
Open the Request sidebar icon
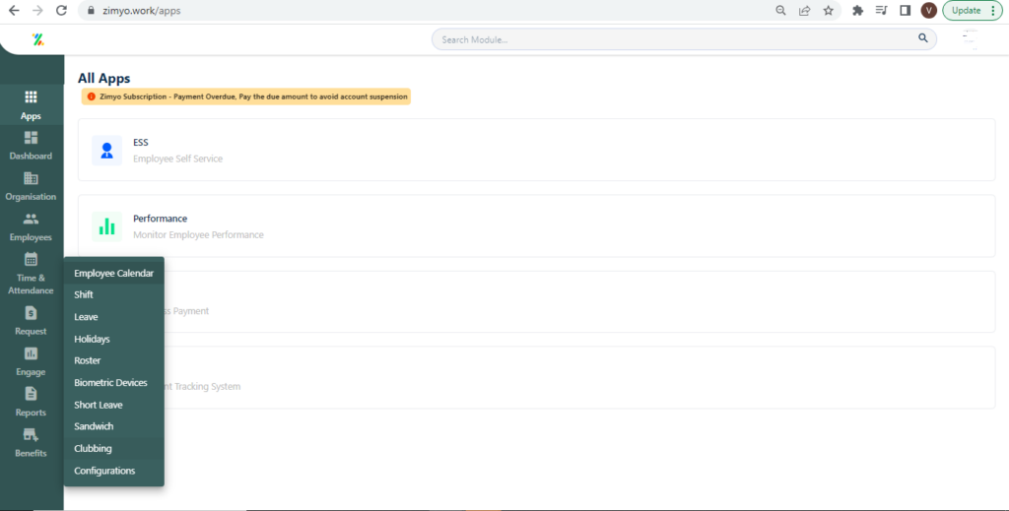(x=31, y=313)
